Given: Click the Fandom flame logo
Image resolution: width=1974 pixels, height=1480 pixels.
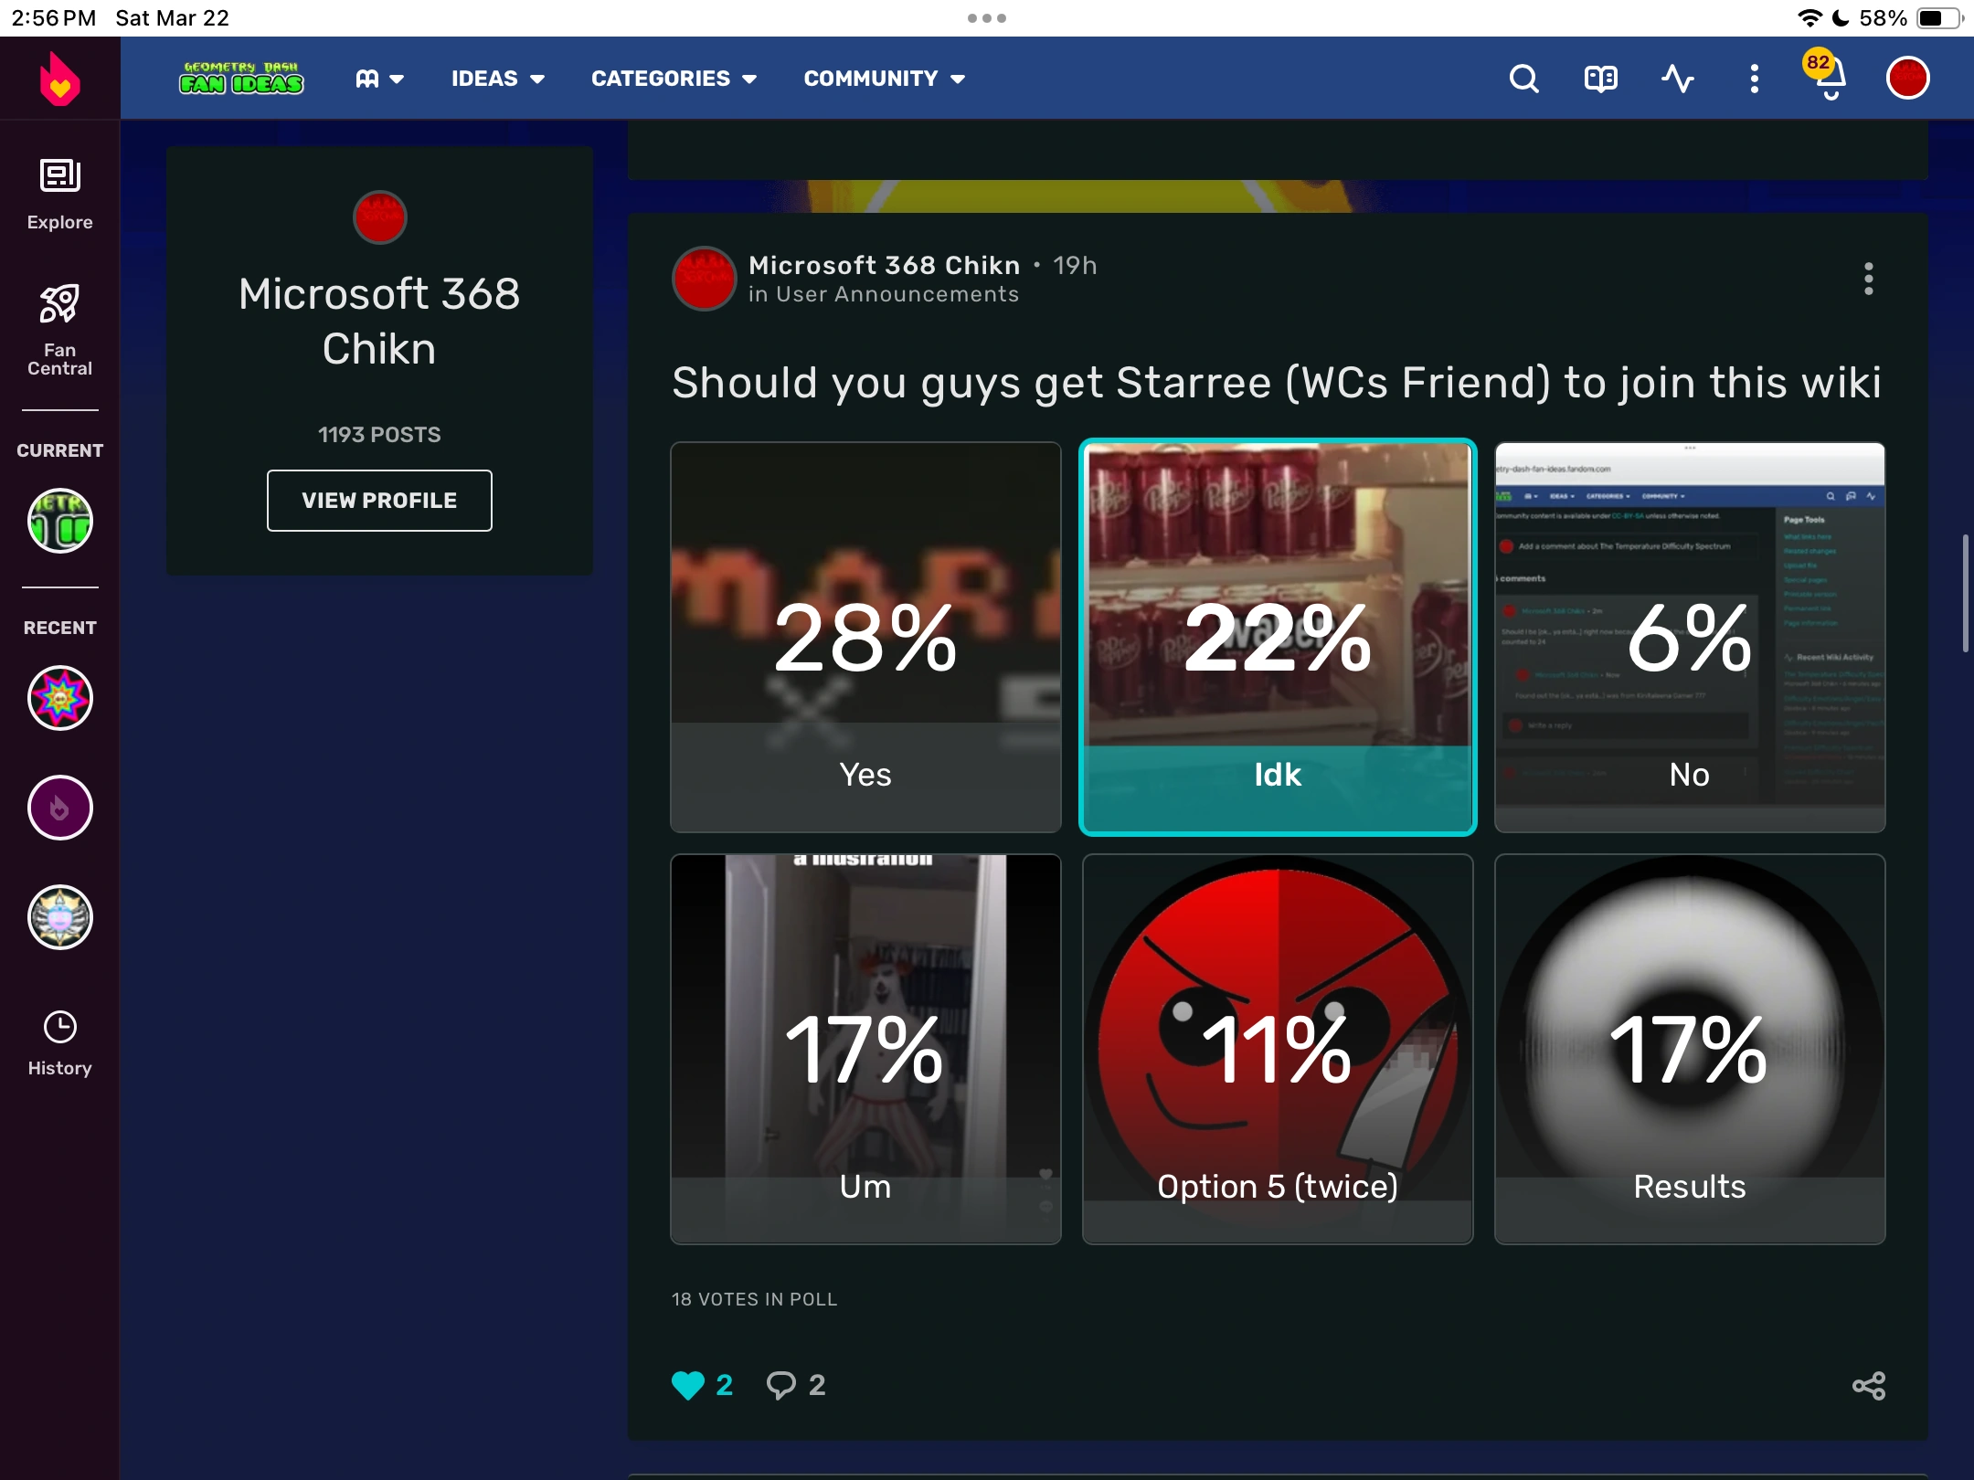Looking at the screenshot, I should click(x=59, y=79).
